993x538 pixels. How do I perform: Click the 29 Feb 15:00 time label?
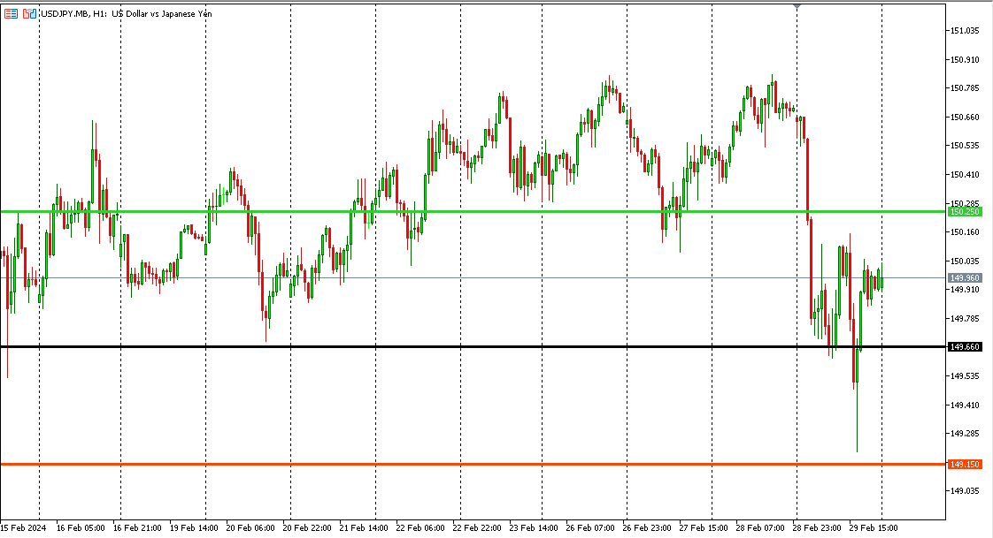[x=873, y=528]
